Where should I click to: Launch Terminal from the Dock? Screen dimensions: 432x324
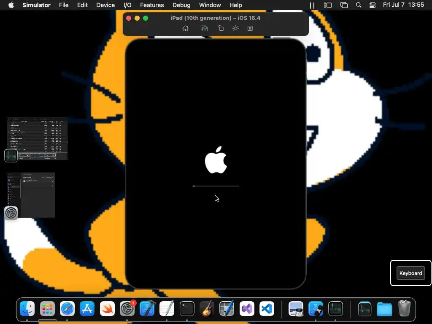pos(187,308)
